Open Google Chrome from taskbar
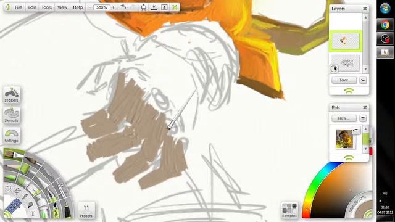Viewport: 395px width, 222px height. coord(385,25)
